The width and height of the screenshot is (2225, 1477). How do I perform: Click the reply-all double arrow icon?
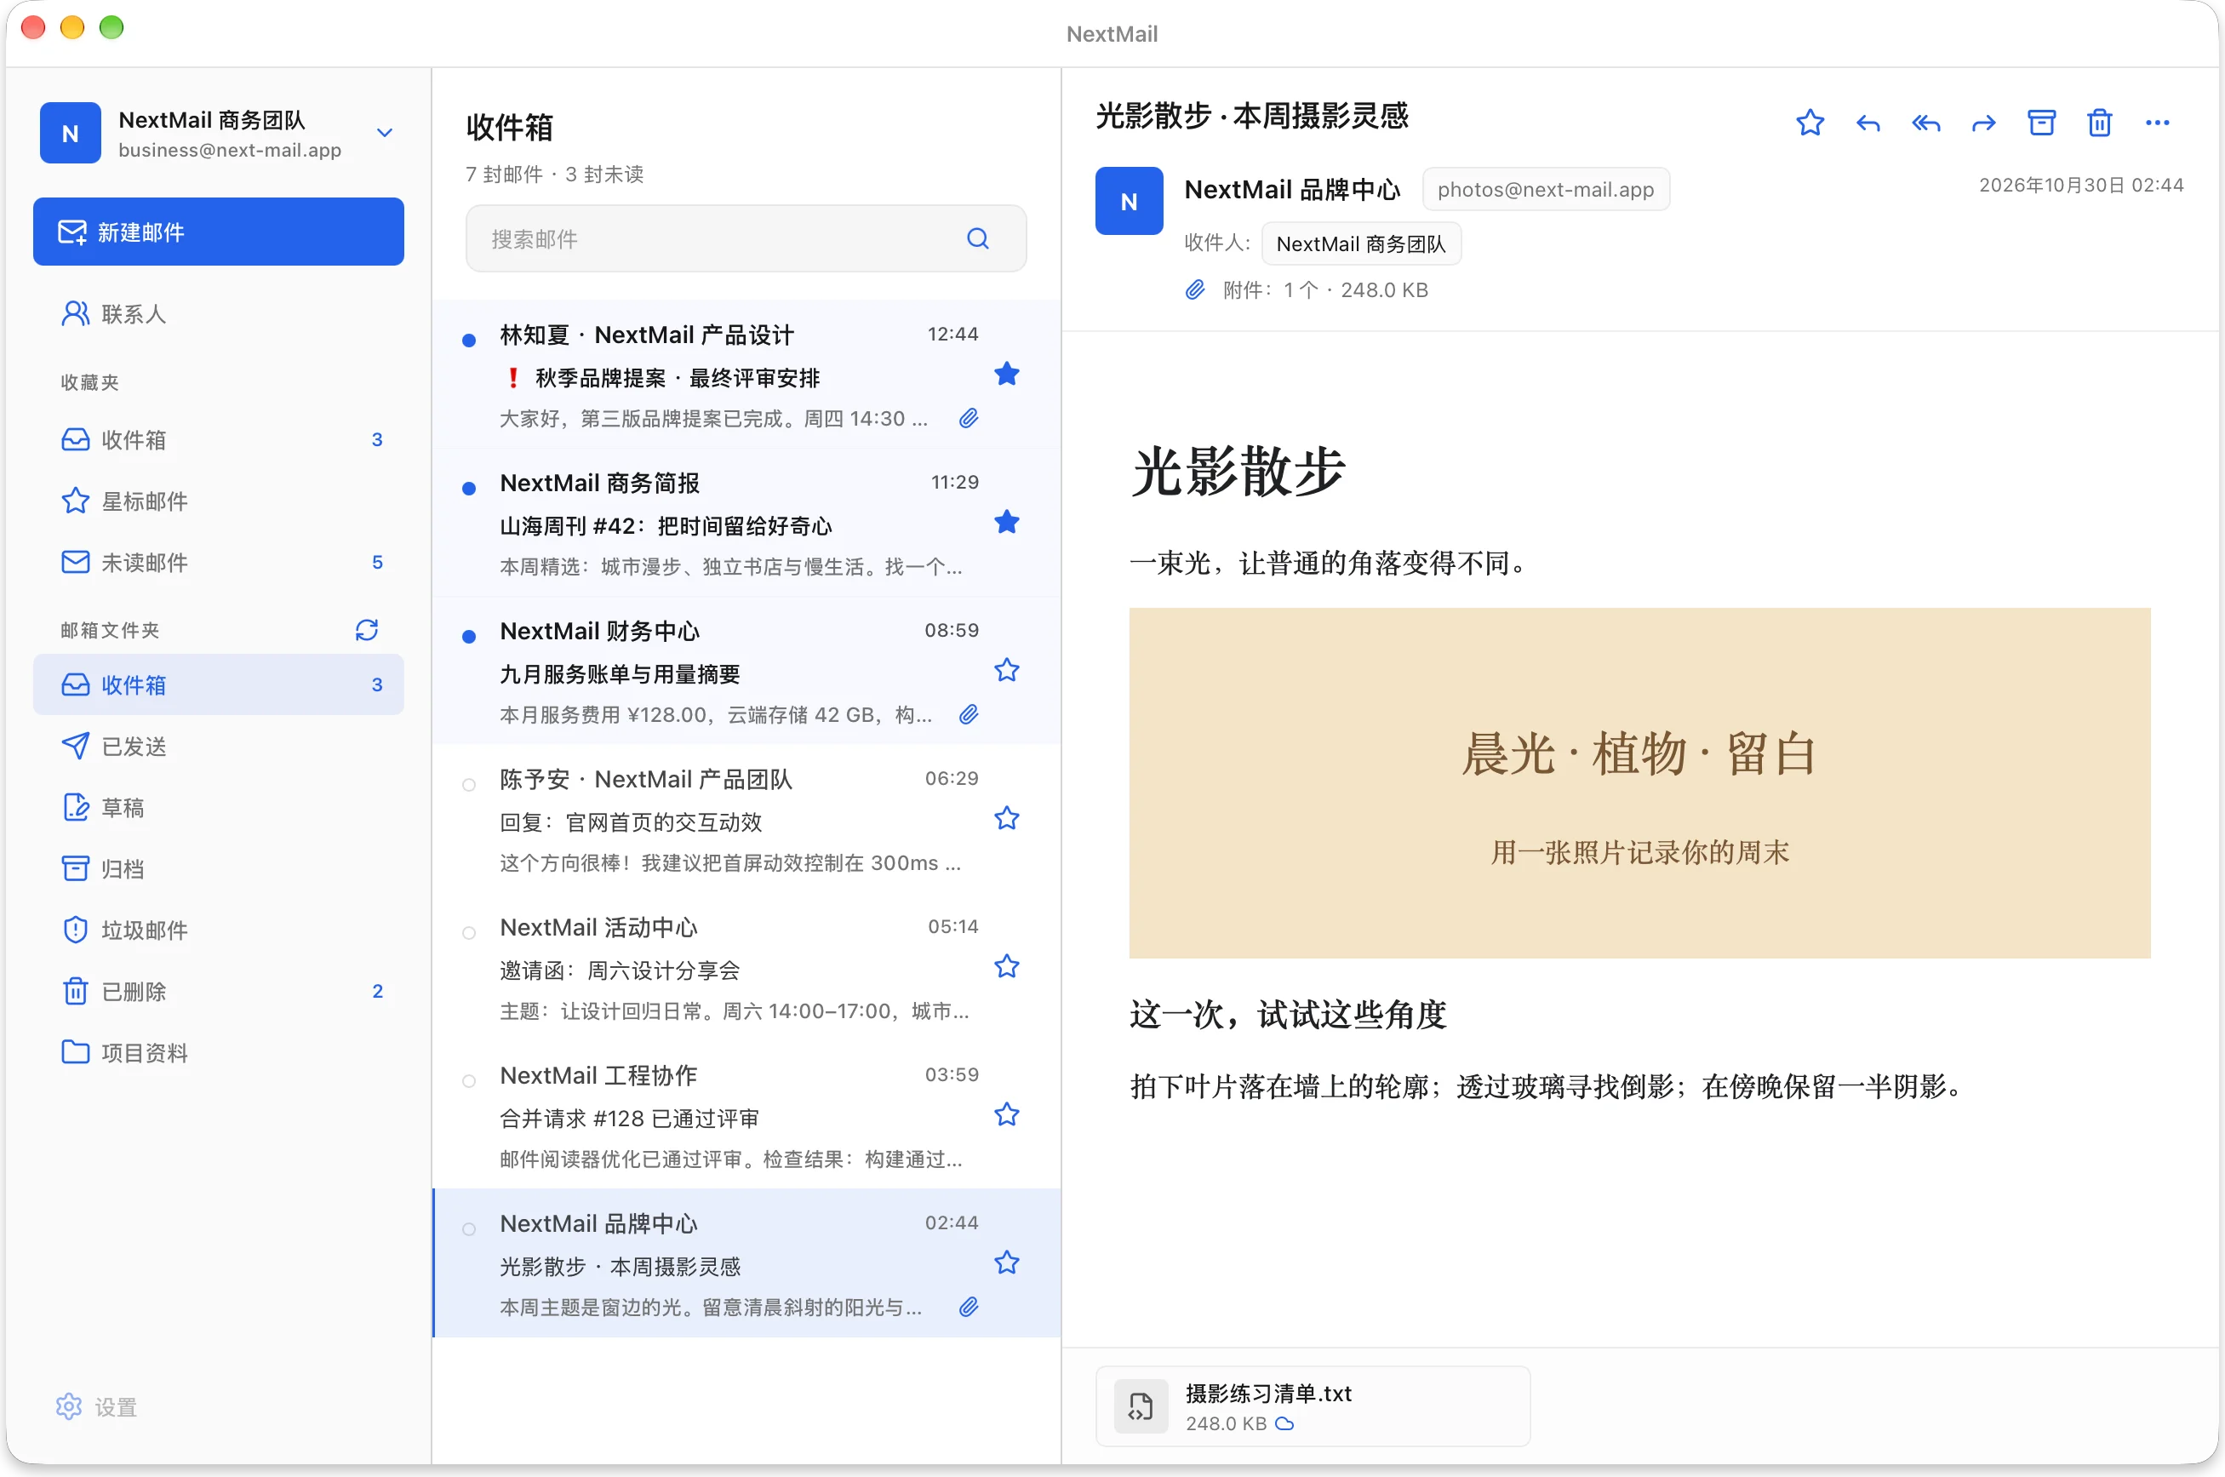click(x=1925, y=123)
